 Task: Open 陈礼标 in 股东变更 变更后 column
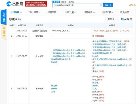pos(95,56)
